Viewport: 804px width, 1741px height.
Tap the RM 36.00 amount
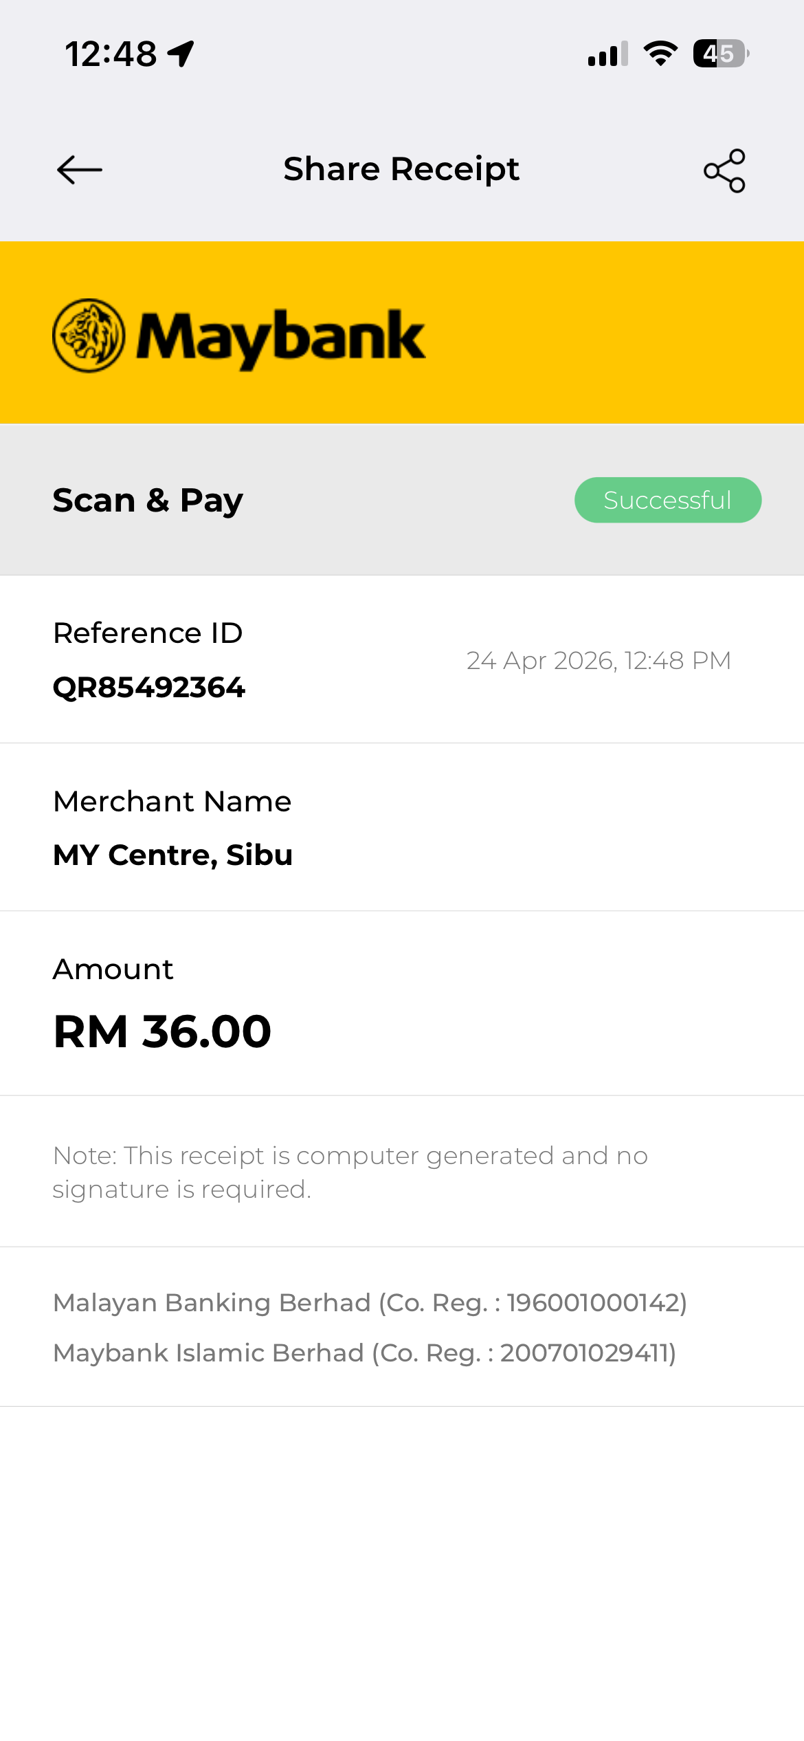click(163, 1031)
